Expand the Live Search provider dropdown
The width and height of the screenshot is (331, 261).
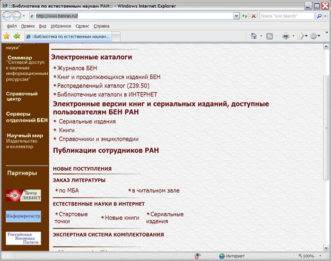point(326,16)
